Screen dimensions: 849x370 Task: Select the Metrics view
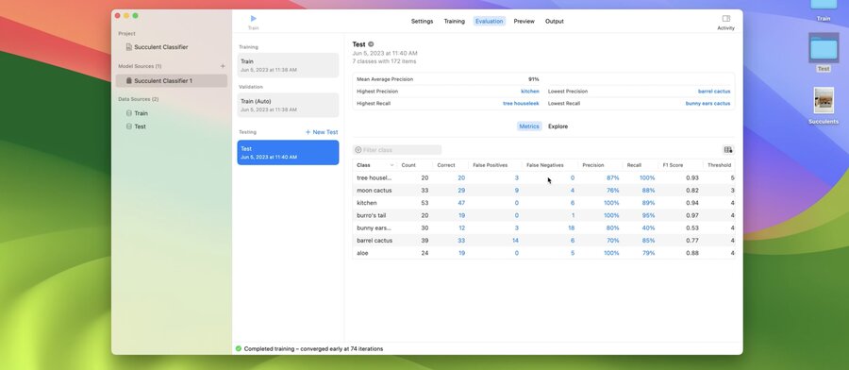pyautogui.click(x=529, y=126)
